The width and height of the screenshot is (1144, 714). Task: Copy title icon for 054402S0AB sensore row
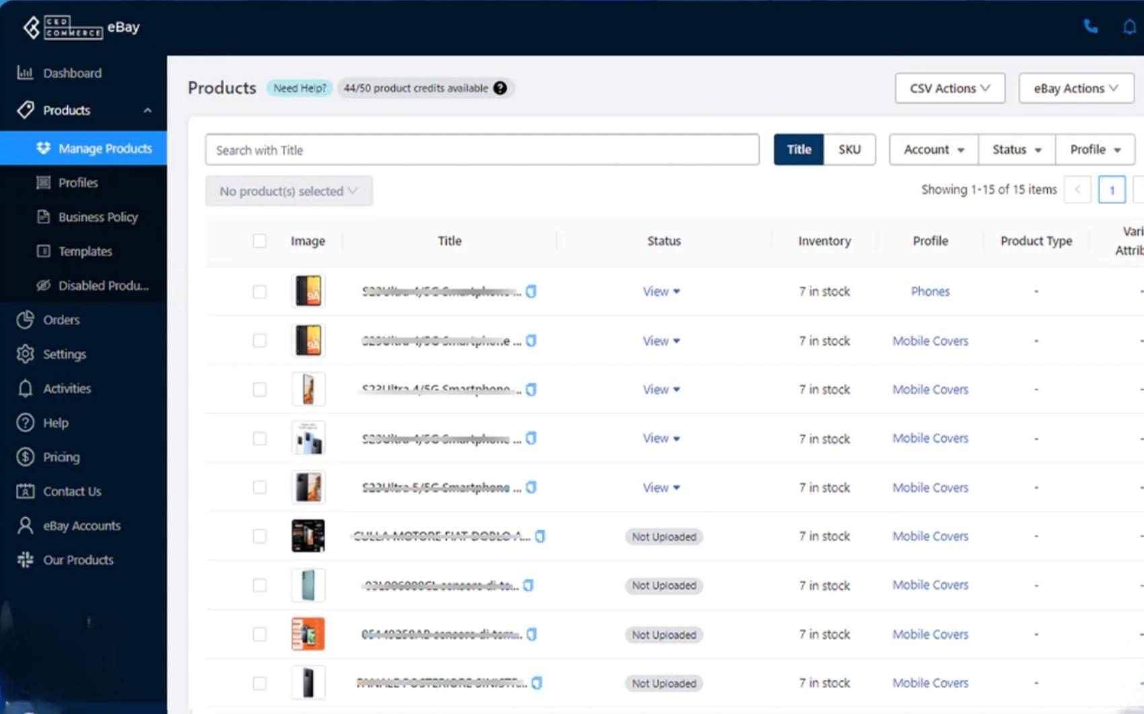(532, 634)
